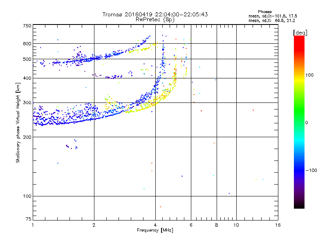Click the '[deg]' colorbar unit label
This screenshot has height=245, width=327.
[x=300, y=33]
